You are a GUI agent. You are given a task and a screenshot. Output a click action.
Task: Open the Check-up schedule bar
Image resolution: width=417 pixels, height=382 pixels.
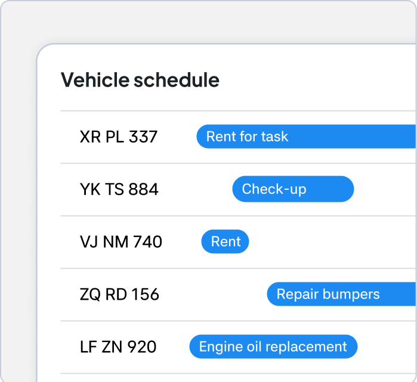(292, 189)
